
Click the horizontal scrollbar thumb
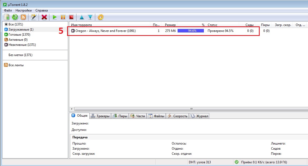point(191,109)
